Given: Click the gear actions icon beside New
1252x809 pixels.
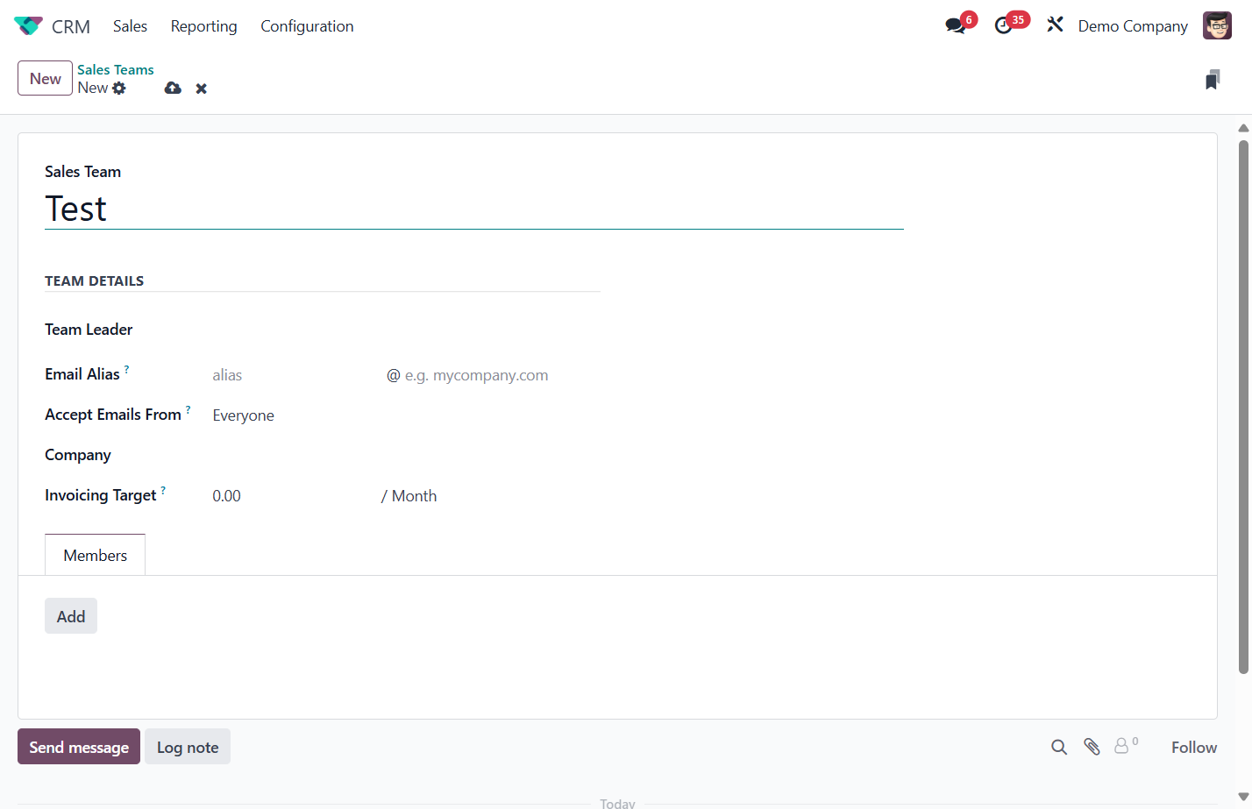Looking at the screenshot, I should tap(119, 89).
